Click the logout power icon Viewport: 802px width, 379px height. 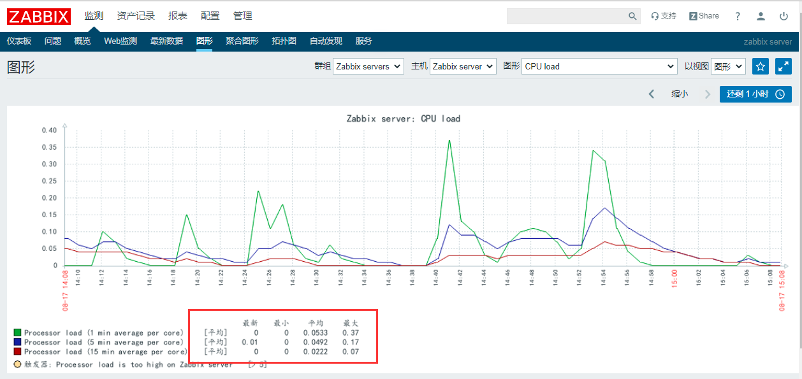pyautogui.click(x=784, y=17)
